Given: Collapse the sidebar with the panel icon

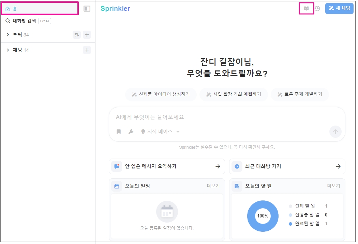Looking at the screenshot, I should click(87, 9).
